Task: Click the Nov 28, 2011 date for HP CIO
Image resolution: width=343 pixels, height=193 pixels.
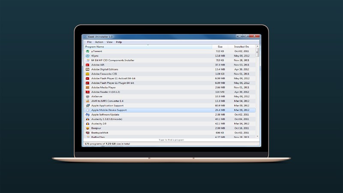Action: 241,60
